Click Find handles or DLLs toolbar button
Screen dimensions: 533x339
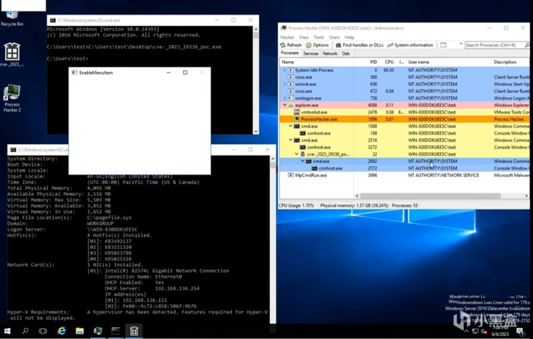click(x=359, y=45)
